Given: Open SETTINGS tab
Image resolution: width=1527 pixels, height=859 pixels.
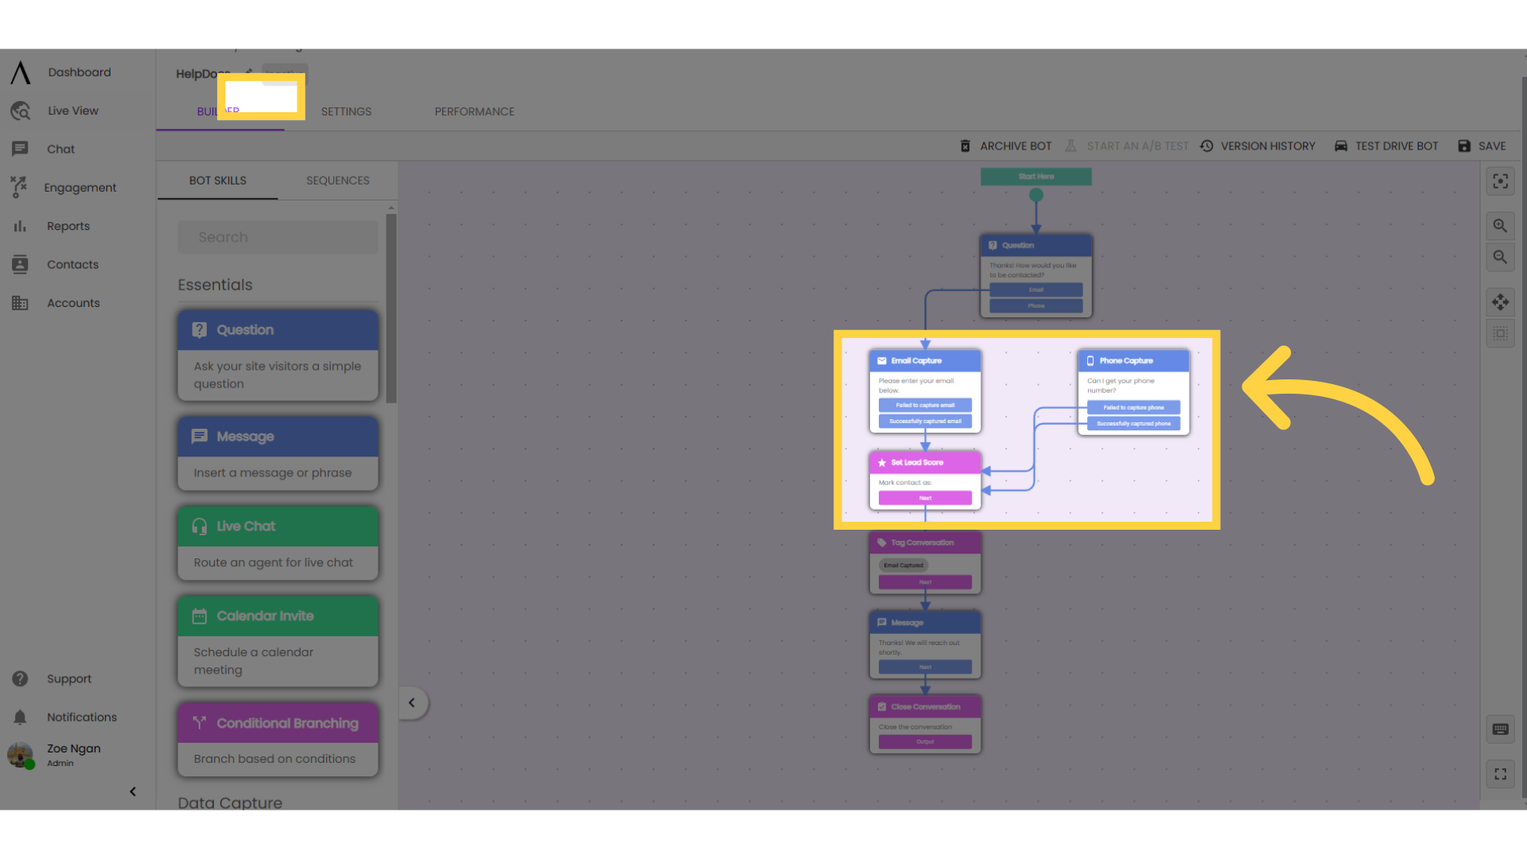Looking at the screenshot, I should (x=345, y=110).
